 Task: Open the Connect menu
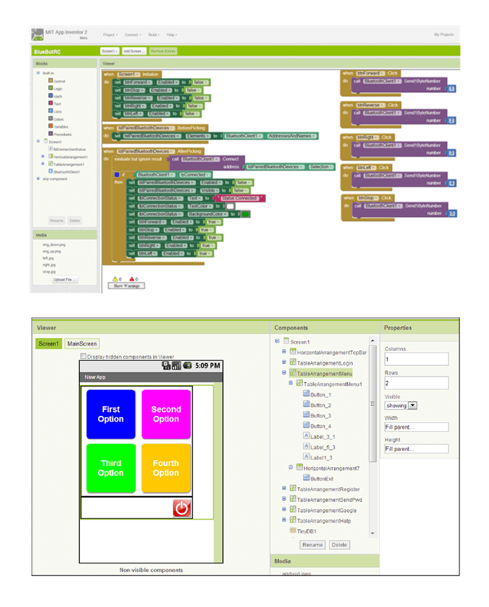coord(131,34)
